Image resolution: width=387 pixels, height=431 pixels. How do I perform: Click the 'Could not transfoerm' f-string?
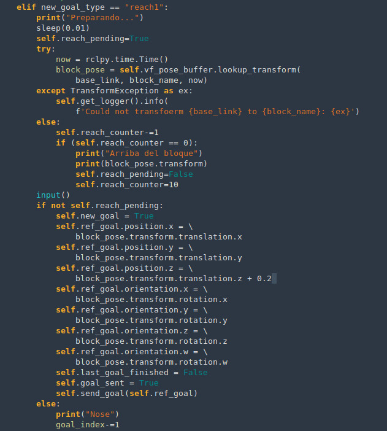coord(135,111)
